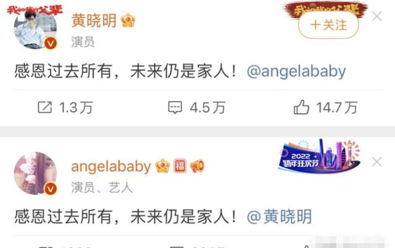This screenshot has width=395, height=248.
Task: Dismiss 黄晓明's post with the X
Action: (377, 17)
